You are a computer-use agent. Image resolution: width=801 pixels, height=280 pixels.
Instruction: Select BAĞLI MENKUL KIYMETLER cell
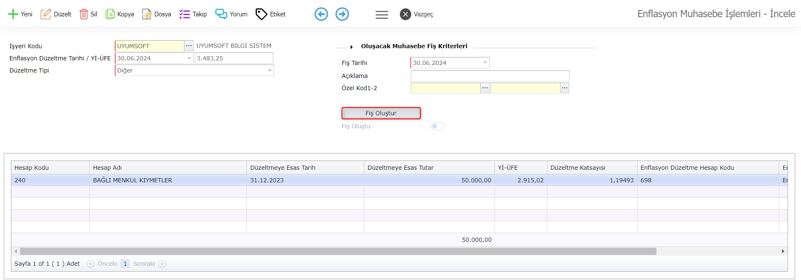coord(168,180)
